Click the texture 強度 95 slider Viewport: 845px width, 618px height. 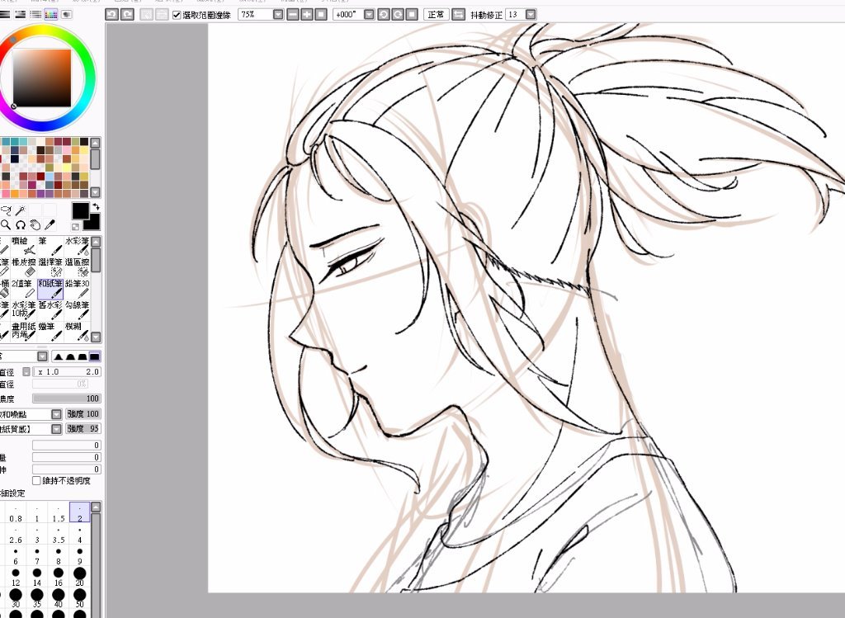[83, 429]
